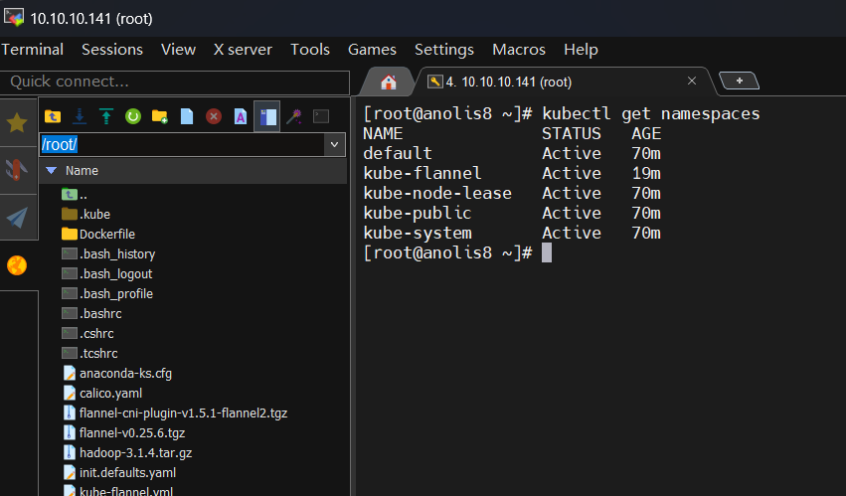Screen dimensions: 846x496
Task: Expand the /root/ path dropdown arrow
Action: click(x=334, y=145)
